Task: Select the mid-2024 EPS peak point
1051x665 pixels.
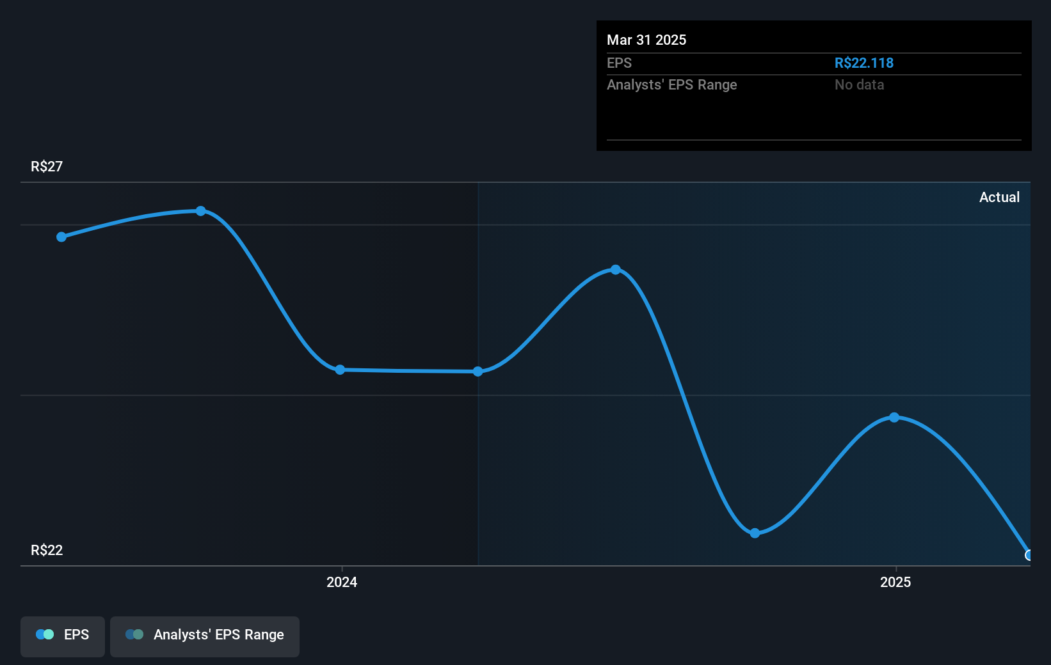Action: (616, 270)
